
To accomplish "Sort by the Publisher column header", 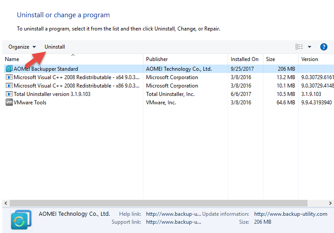I will [157, 59].
